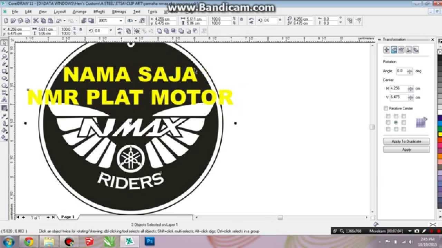442x248 pixels.
Task: Adjust the Center H value spinner
Action: click(x=411, y=89)
